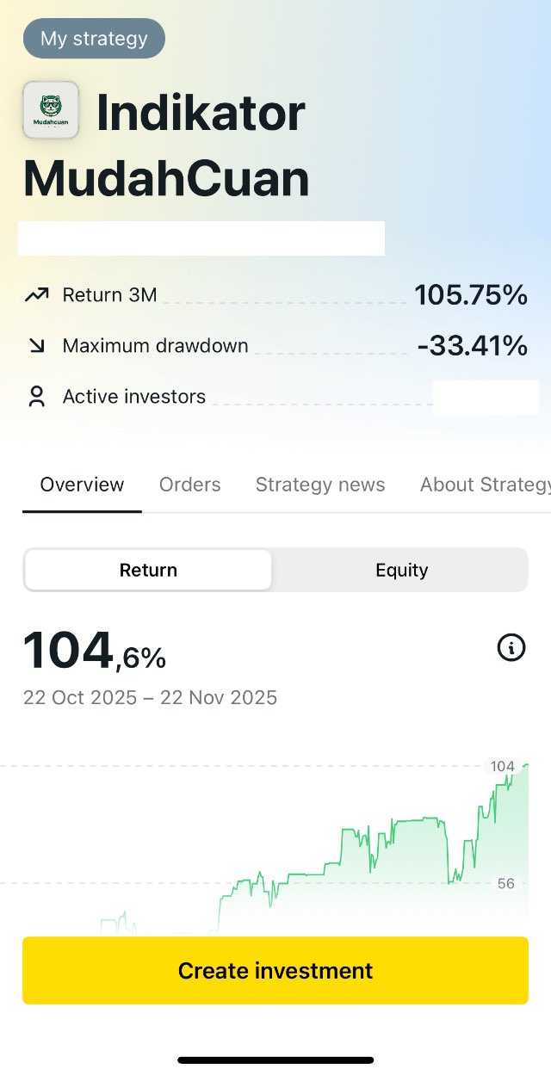Image resolution: width=551 pixels, height=1075 pixels.
Task: Tap the 22 Oct – 22 Nov date range
Action: (x=150, y=697)
